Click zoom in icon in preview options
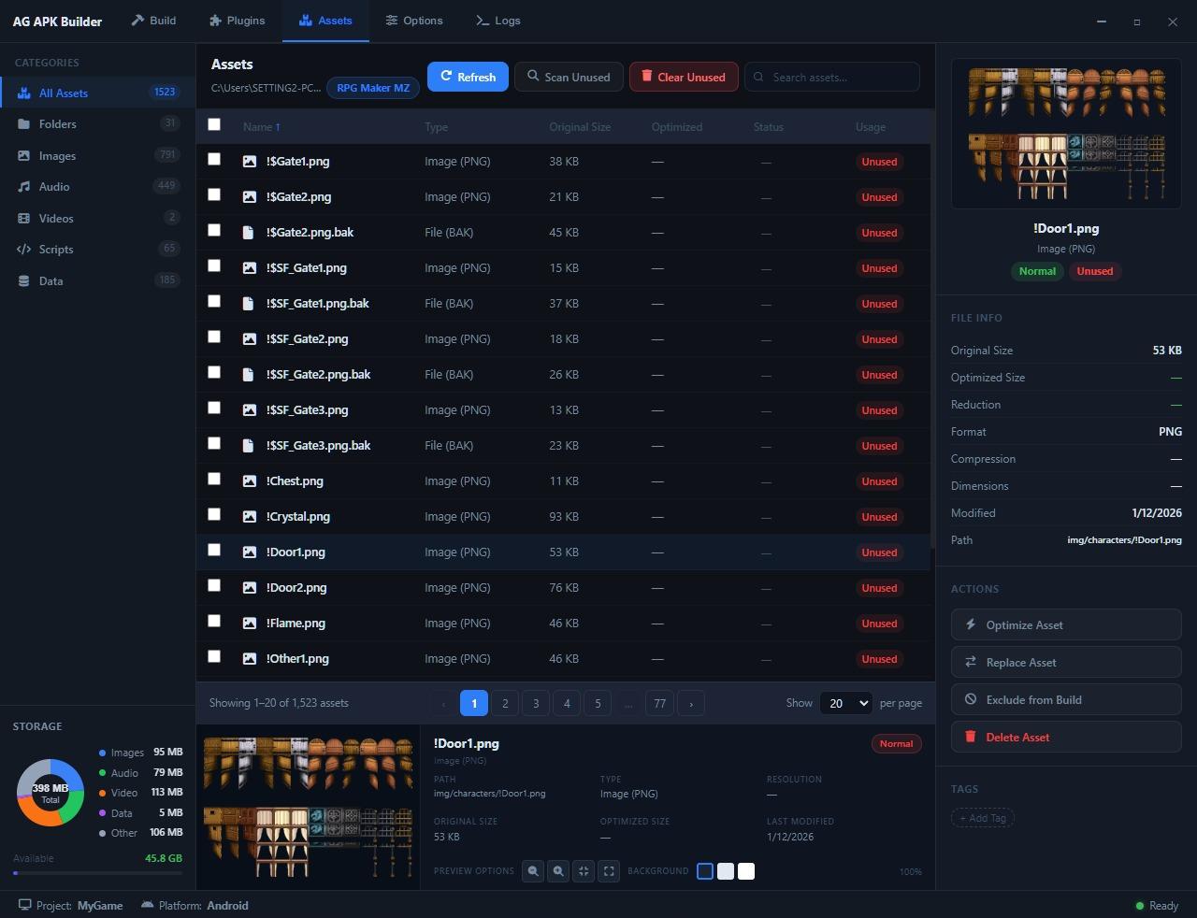This screenshot has height=918, width=1197. (558, 871)
